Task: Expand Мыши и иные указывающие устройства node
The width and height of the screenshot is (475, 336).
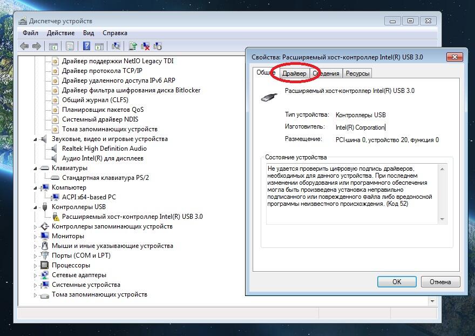Action: click(35, 246)
